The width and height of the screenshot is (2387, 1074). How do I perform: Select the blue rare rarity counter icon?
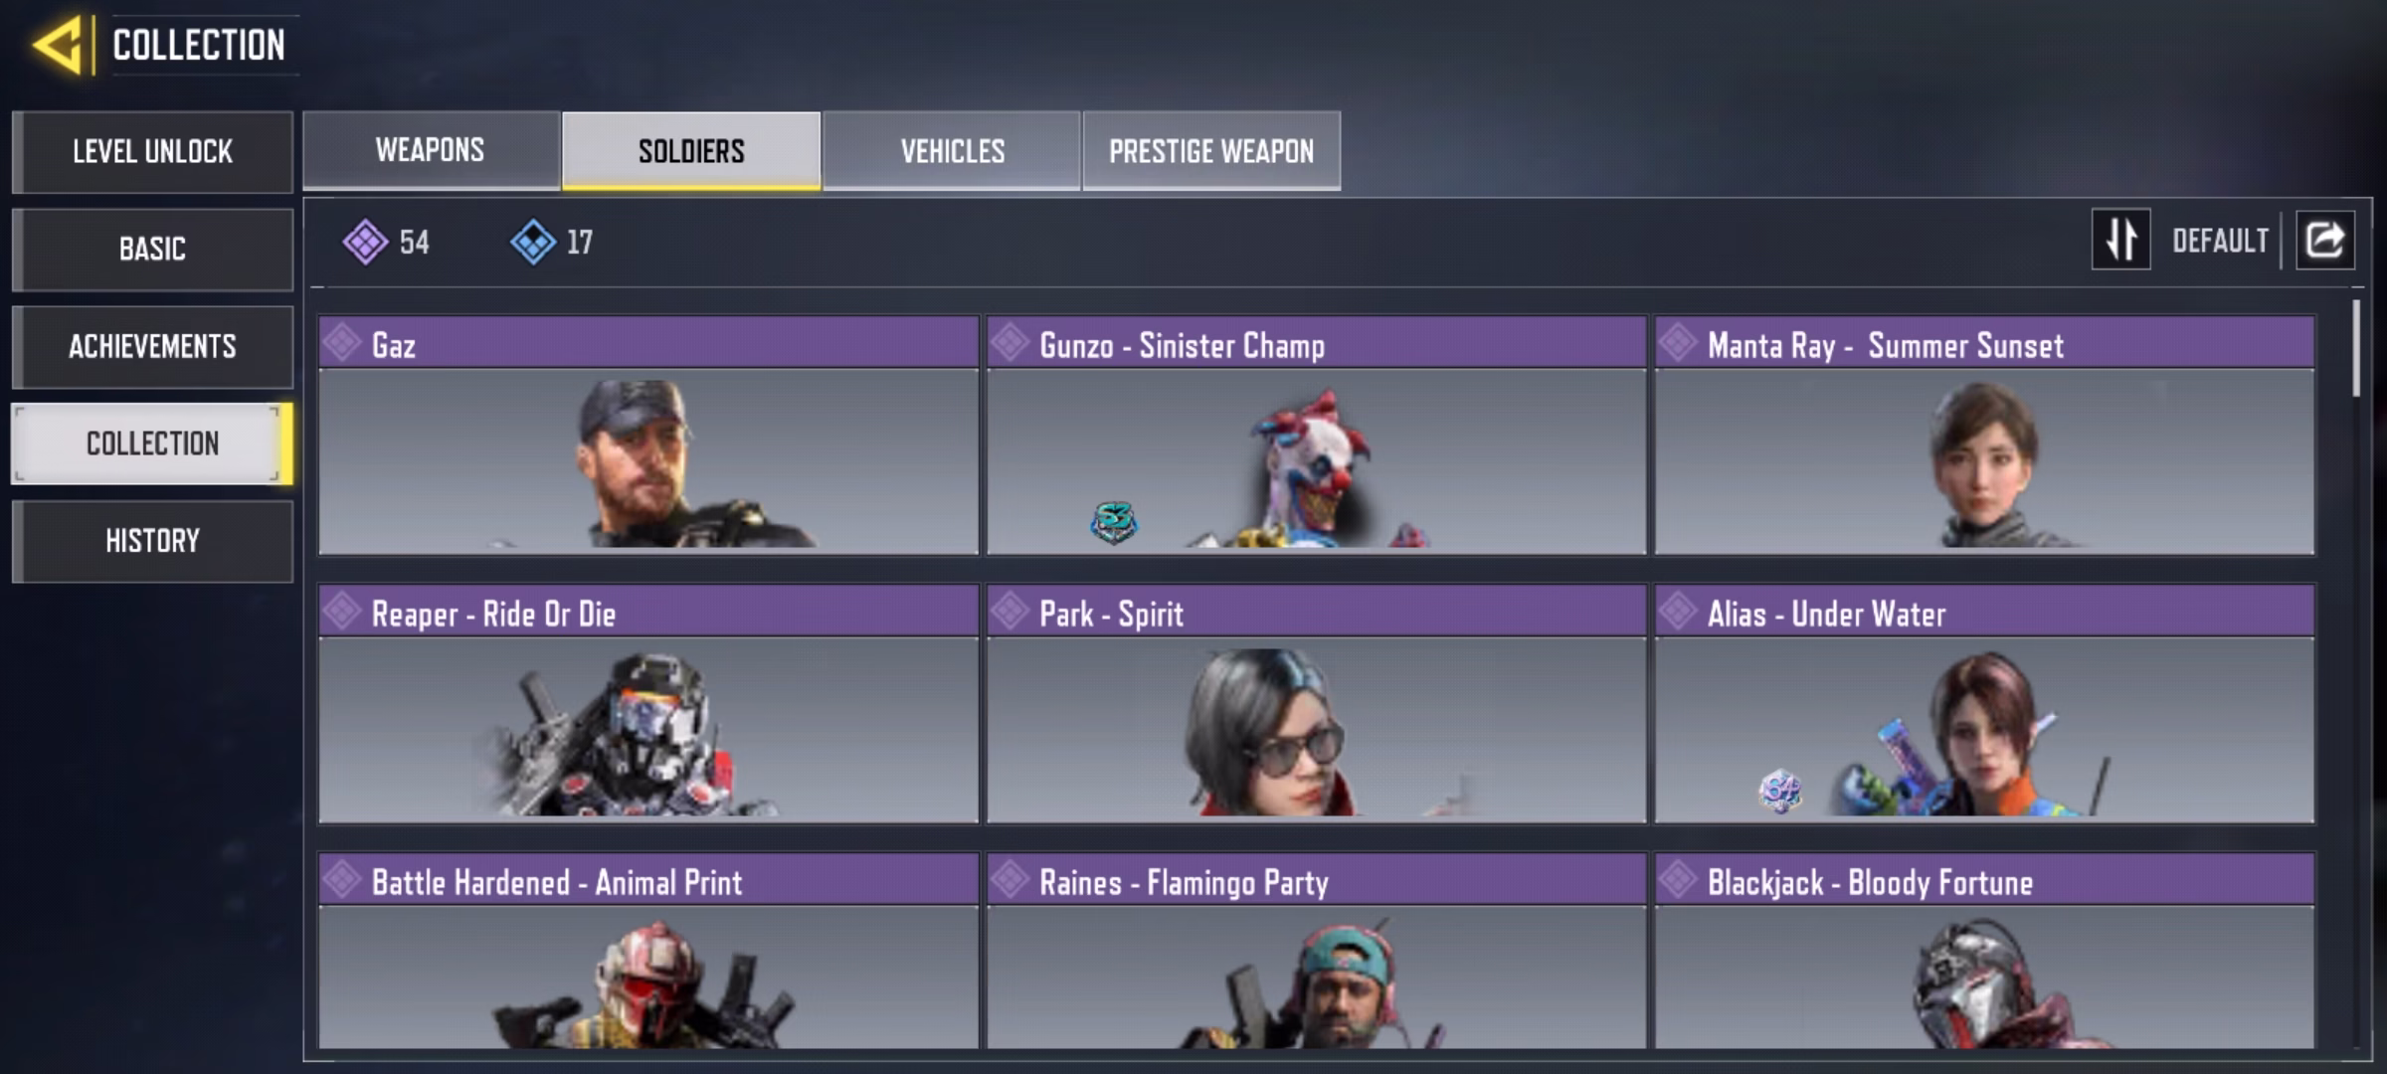click(x=533, y=242)
